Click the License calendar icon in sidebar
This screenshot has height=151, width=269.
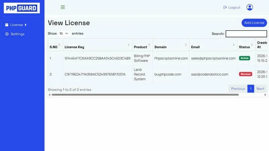pyautogui.click(x=7, y=25)
